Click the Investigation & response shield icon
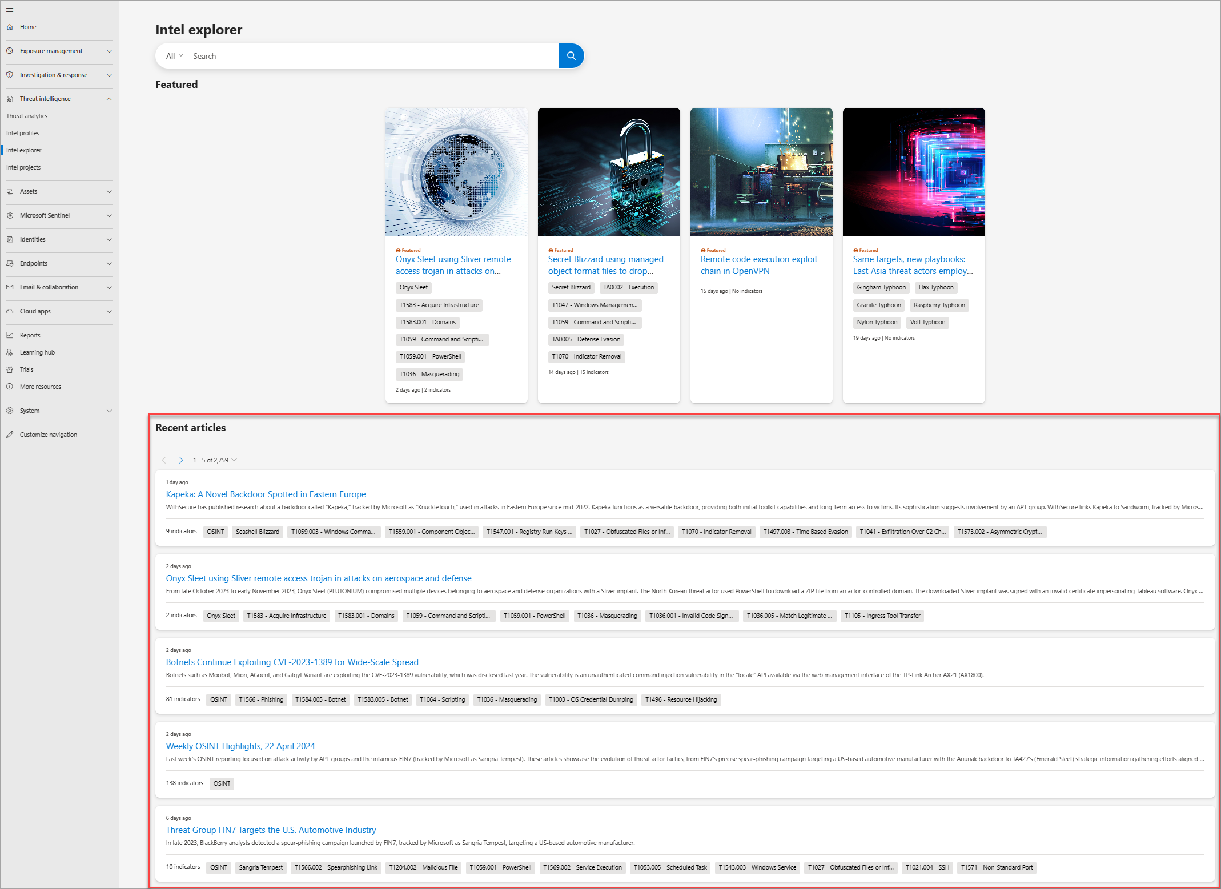 click(x=10, y=75)
